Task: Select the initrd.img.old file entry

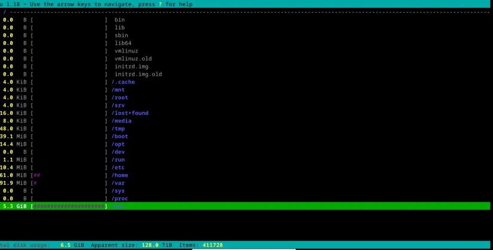Action: (138, 75)
